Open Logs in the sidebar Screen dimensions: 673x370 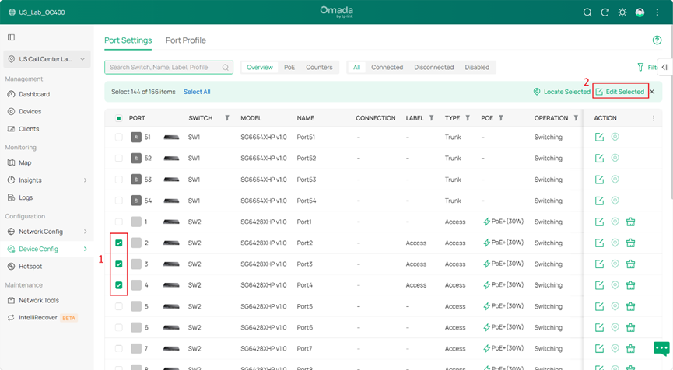26,197
